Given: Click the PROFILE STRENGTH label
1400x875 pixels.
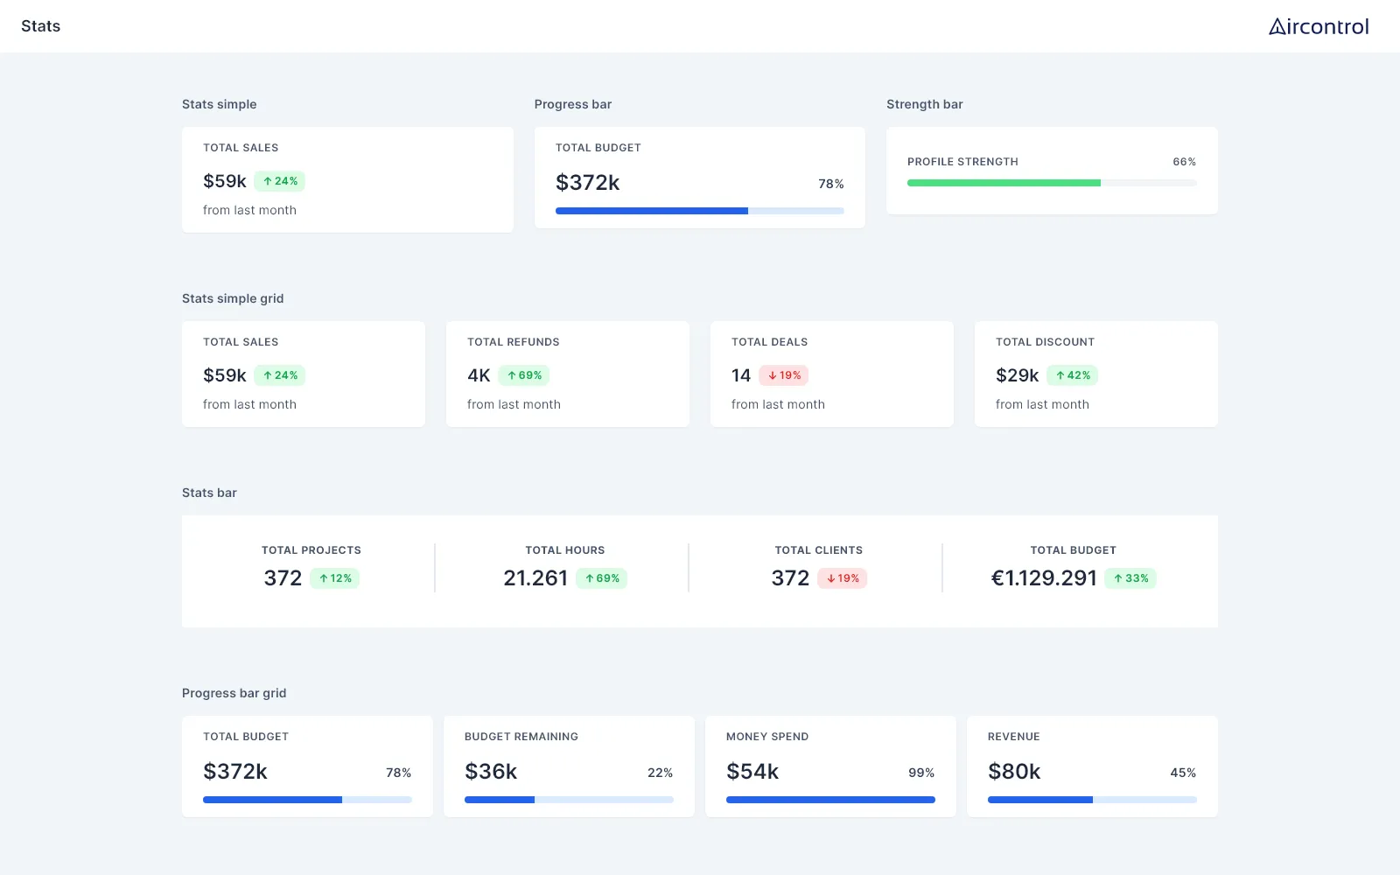Looking at the screenshot, I should tap(962, 162).
